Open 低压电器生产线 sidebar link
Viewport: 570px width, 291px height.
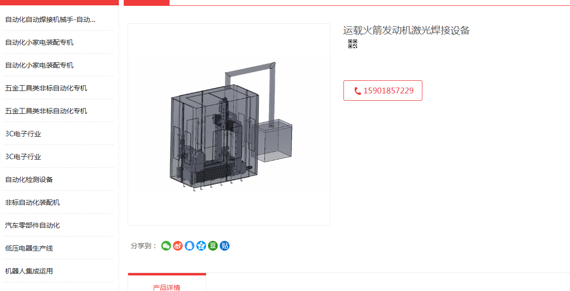[x=29, y=249]
